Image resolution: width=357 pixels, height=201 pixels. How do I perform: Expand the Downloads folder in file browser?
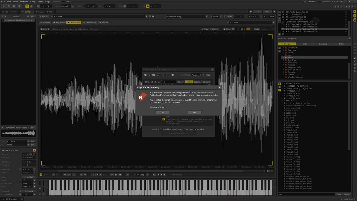pyautogui.click(x=284, y=48)
